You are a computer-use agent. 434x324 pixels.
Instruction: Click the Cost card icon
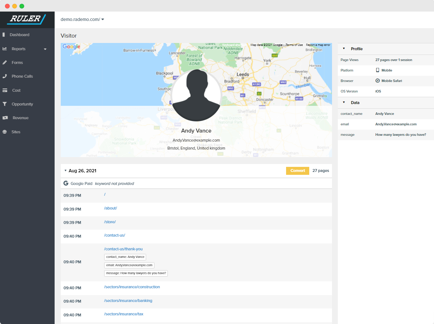(x=5, y=90)
